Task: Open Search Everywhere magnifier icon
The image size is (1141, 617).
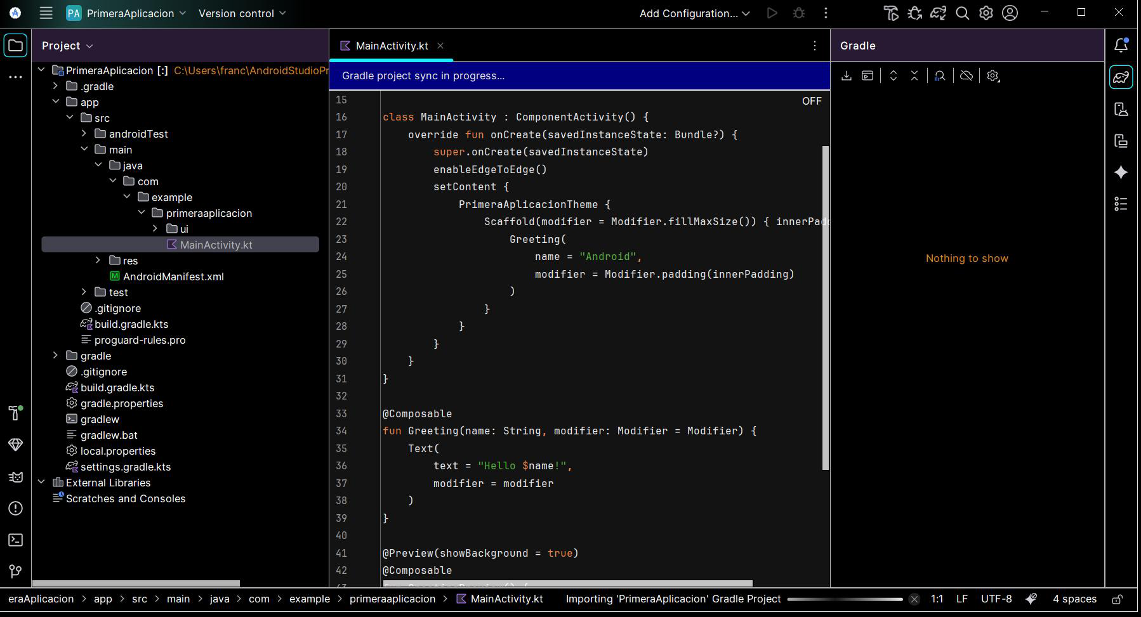Action: (963, 13)
